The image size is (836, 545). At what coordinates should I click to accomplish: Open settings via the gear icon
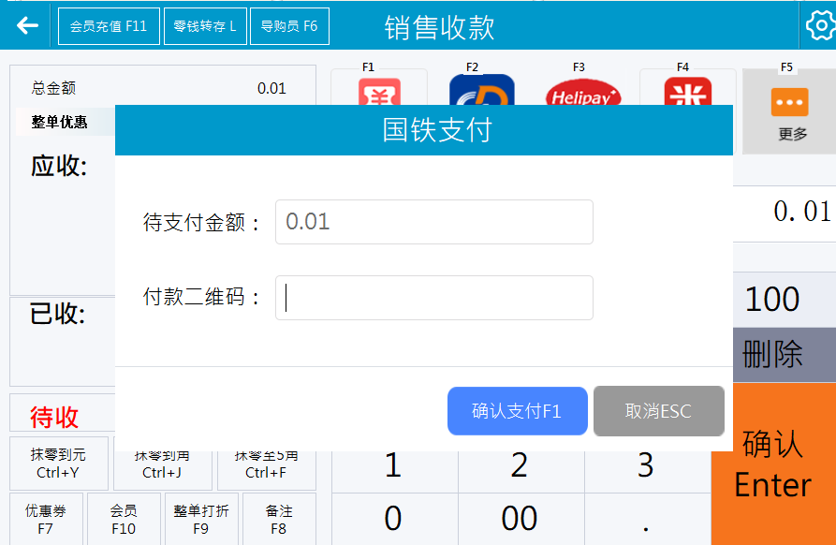819,26
